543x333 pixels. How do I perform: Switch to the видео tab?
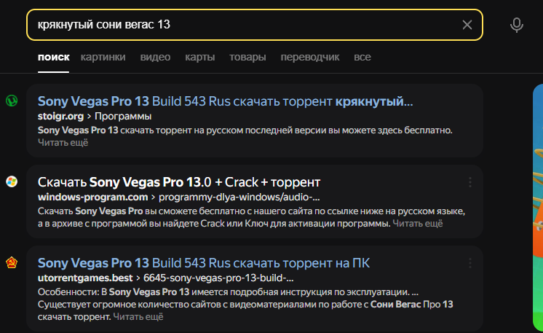pos(155,57)
